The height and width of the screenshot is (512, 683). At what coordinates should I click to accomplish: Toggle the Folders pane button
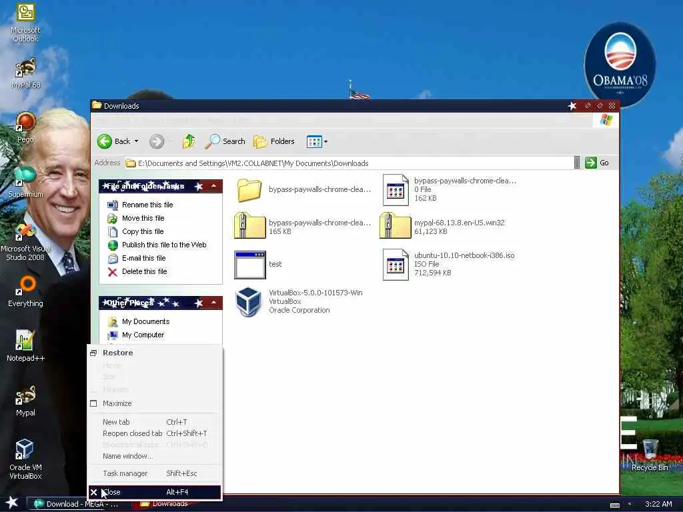(274, 141)
